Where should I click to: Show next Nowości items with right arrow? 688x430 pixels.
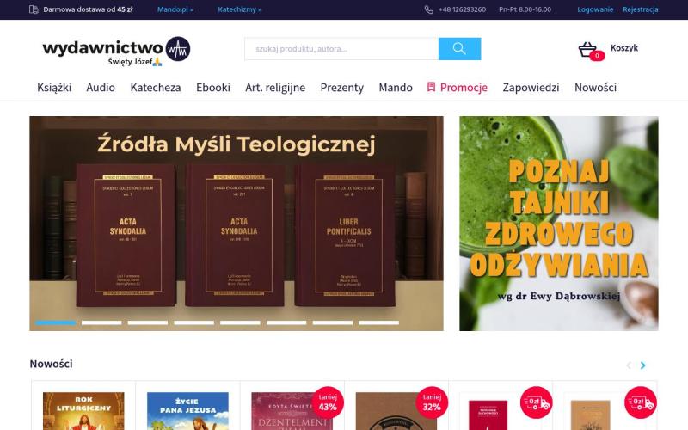tap(642, 365)
